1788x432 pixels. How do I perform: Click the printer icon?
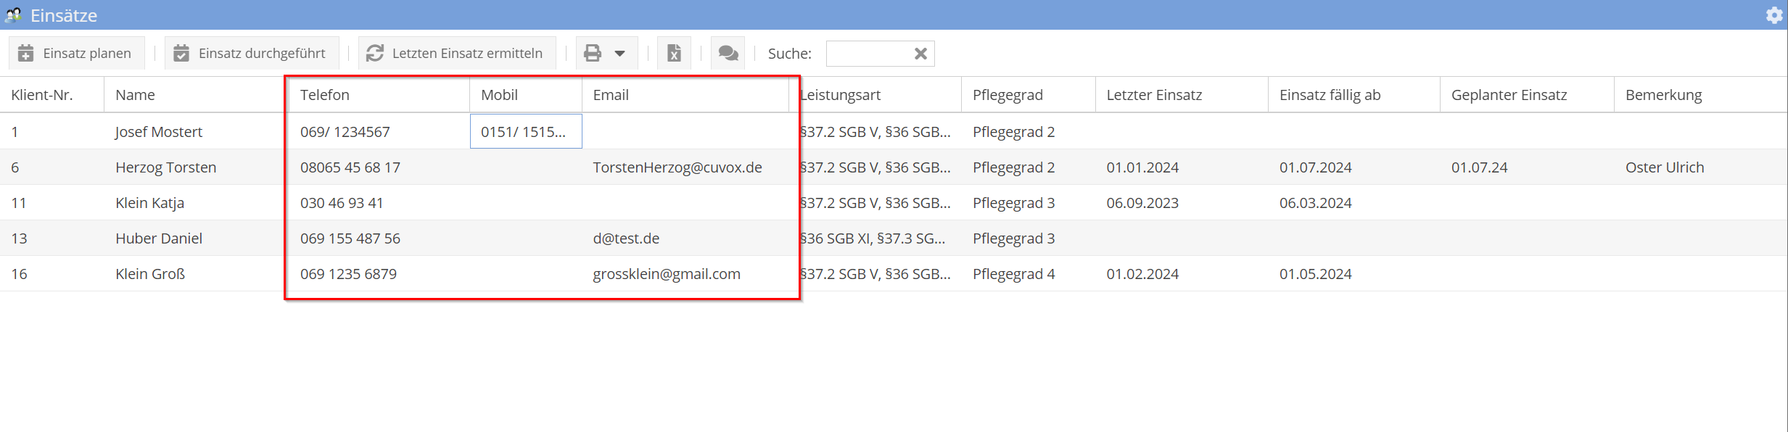tap(593, 53)
